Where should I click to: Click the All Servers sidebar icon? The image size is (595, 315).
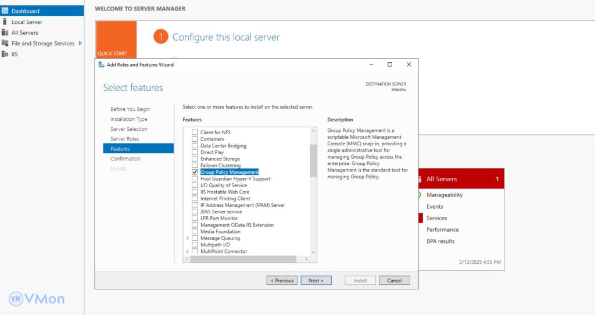tap(5, 33)
